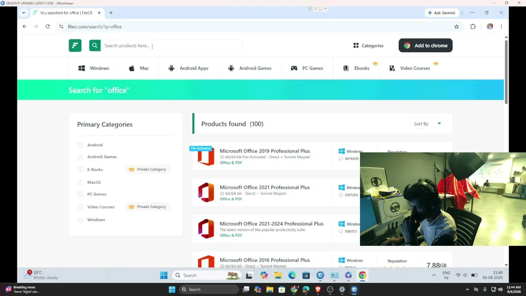This screenshot has width=526, height=296.
Task: Tick the Android Games checkbox in Primary Categories
Action: coord(80,157)
